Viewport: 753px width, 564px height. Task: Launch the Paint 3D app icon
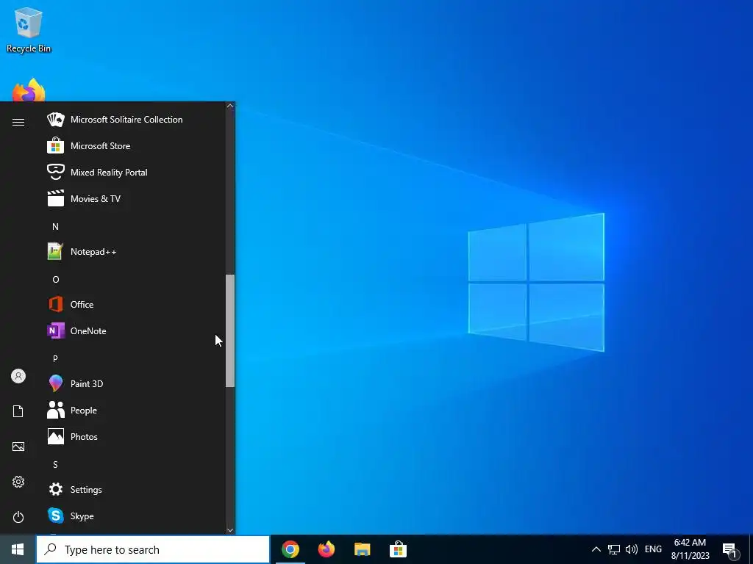click(x=56, y=383)
